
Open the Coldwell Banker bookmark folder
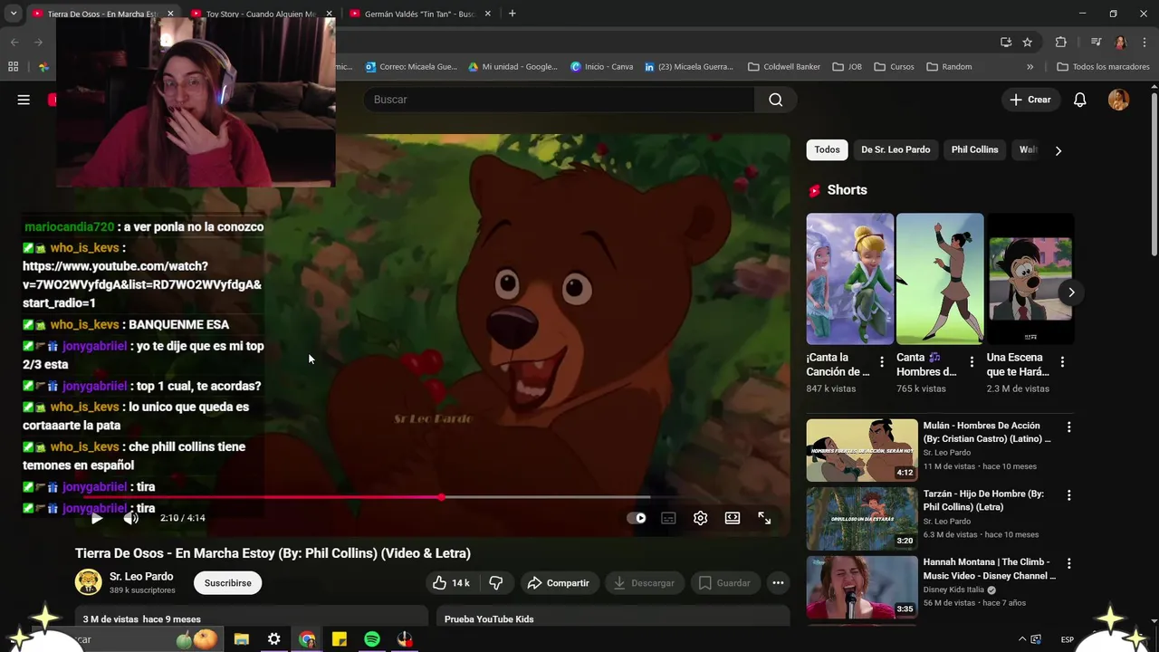[x=783, y=66]
